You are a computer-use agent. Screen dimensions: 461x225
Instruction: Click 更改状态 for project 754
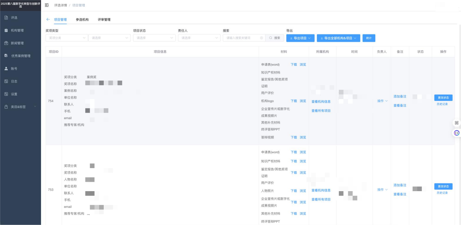tap(443, 98)
